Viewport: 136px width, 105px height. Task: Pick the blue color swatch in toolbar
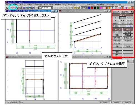pyautogui.click(x=89, y=8)
